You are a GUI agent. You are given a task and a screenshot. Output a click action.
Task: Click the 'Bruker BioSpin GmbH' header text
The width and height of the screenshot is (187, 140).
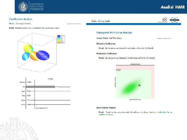tap(101, 21)
